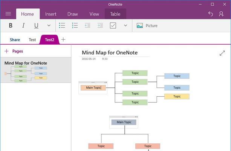Image resolution: width=231 pixels, height=151 pixels.
Task: Select the Test2 section tab
Action: coord(49,40)
